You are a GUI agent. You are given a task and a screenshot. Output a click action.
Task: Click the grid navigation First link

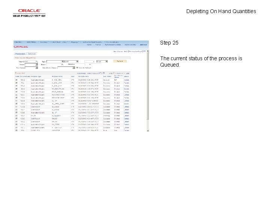point(110,73)
